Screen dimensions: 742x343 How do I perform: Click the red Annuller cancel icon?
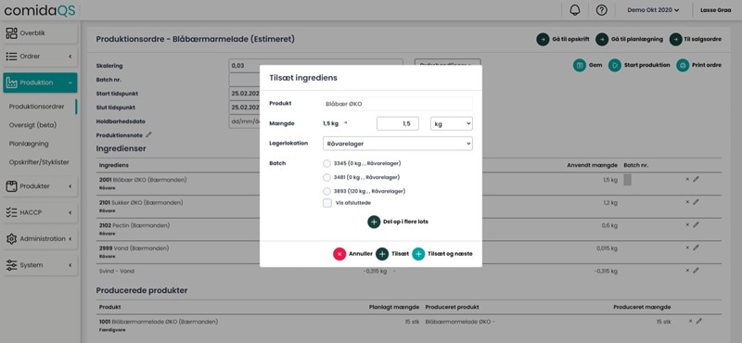[x=339, y=254]
